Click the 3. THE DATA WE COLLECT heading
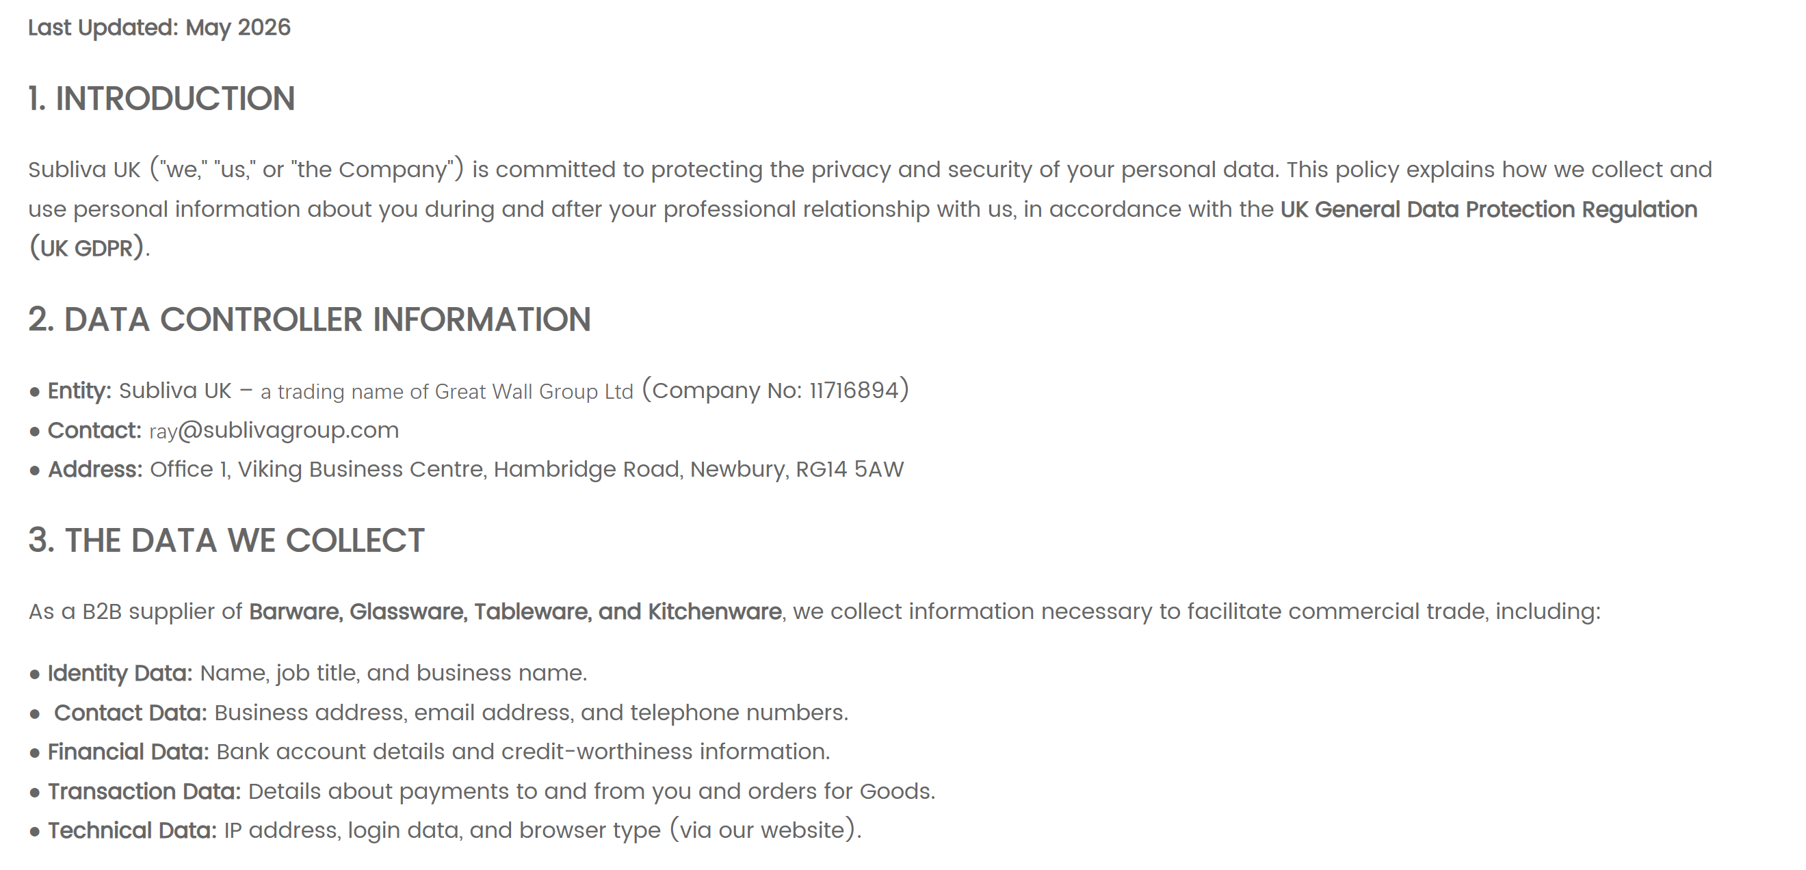Viewport: 1806px width, 870px height. (x=226, y=540)
